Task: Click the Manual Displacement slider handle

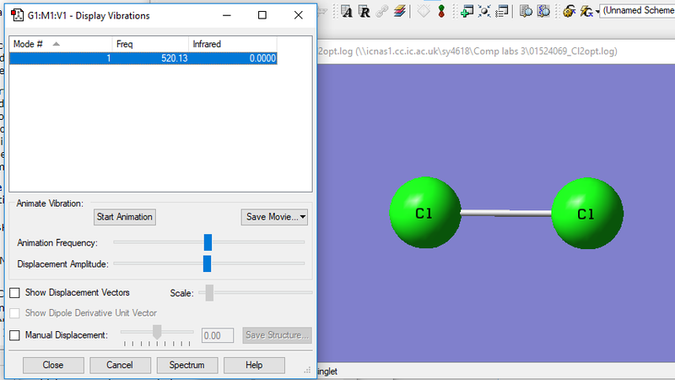Action: click(157, 332)
